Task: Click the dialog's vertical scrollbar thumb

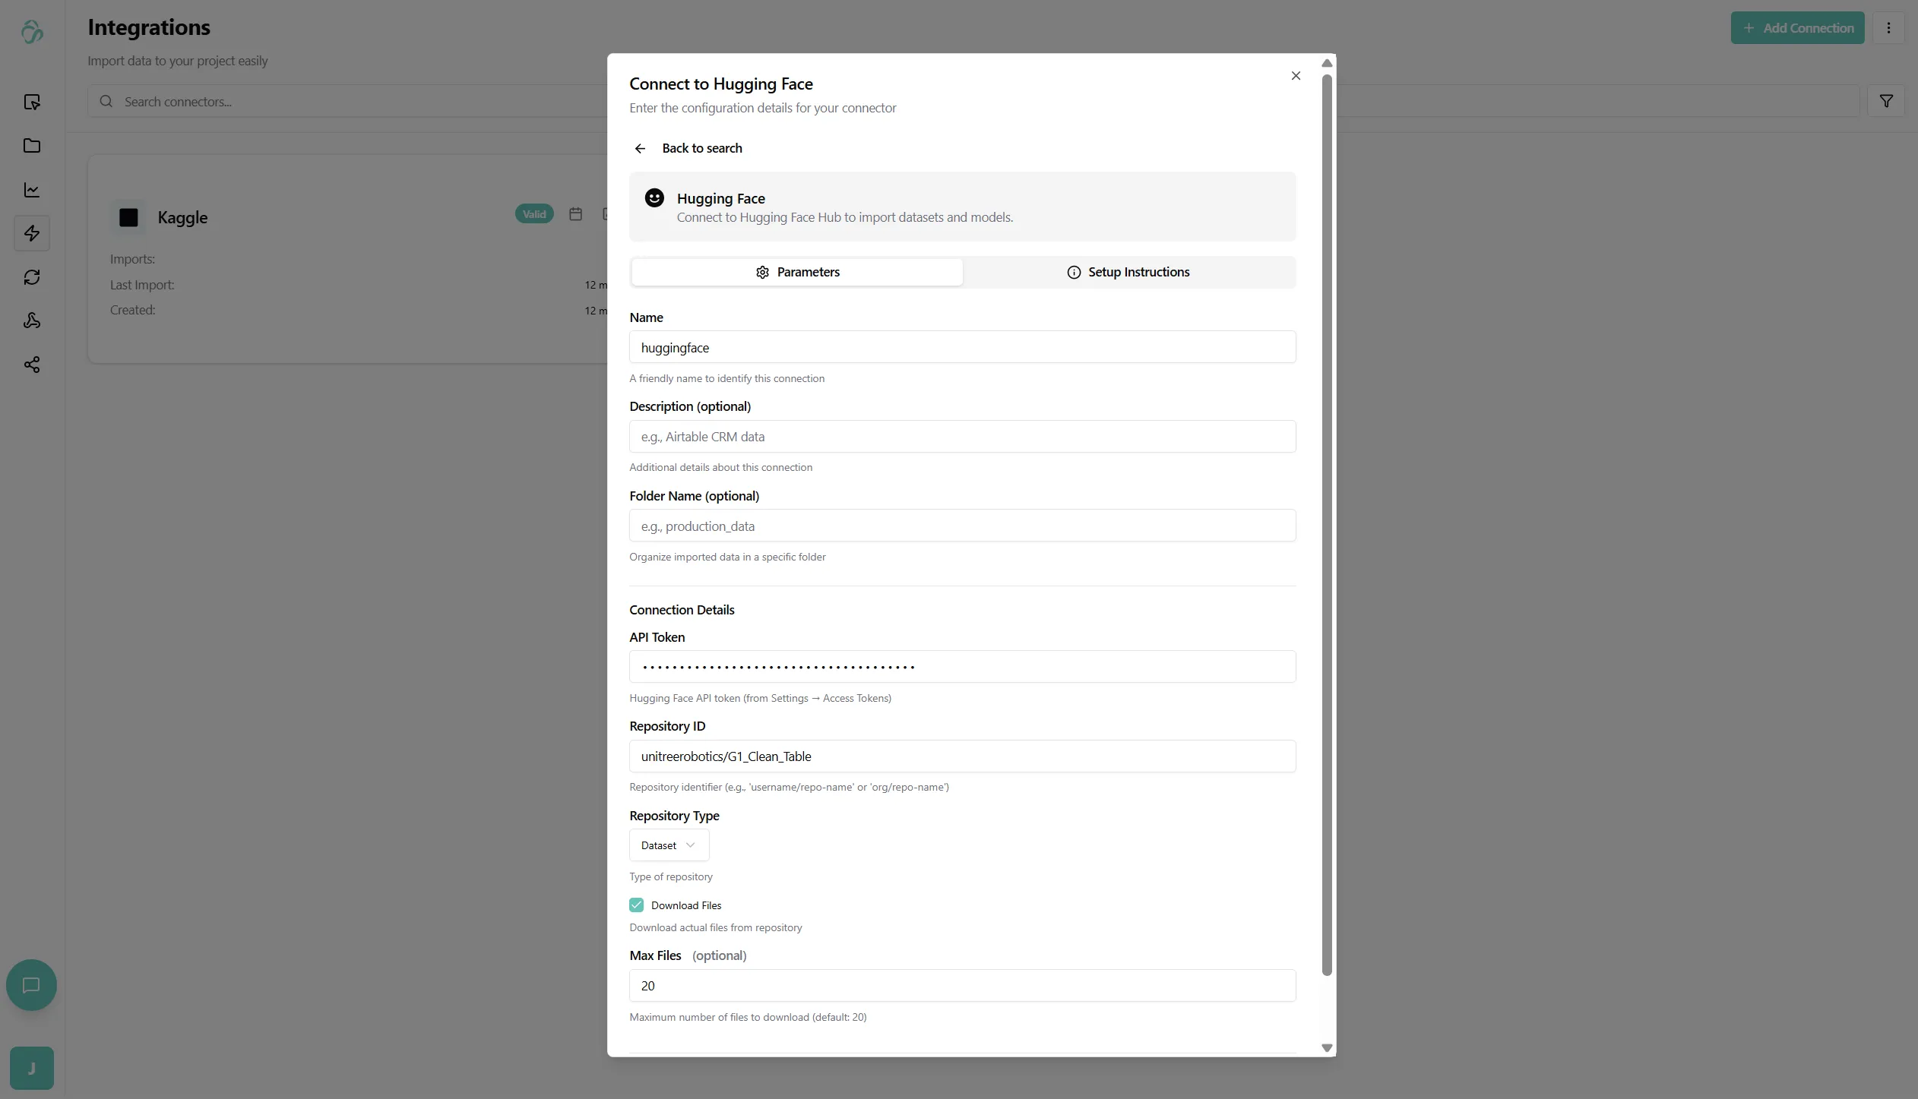Action: click(x=1327, y=524)
